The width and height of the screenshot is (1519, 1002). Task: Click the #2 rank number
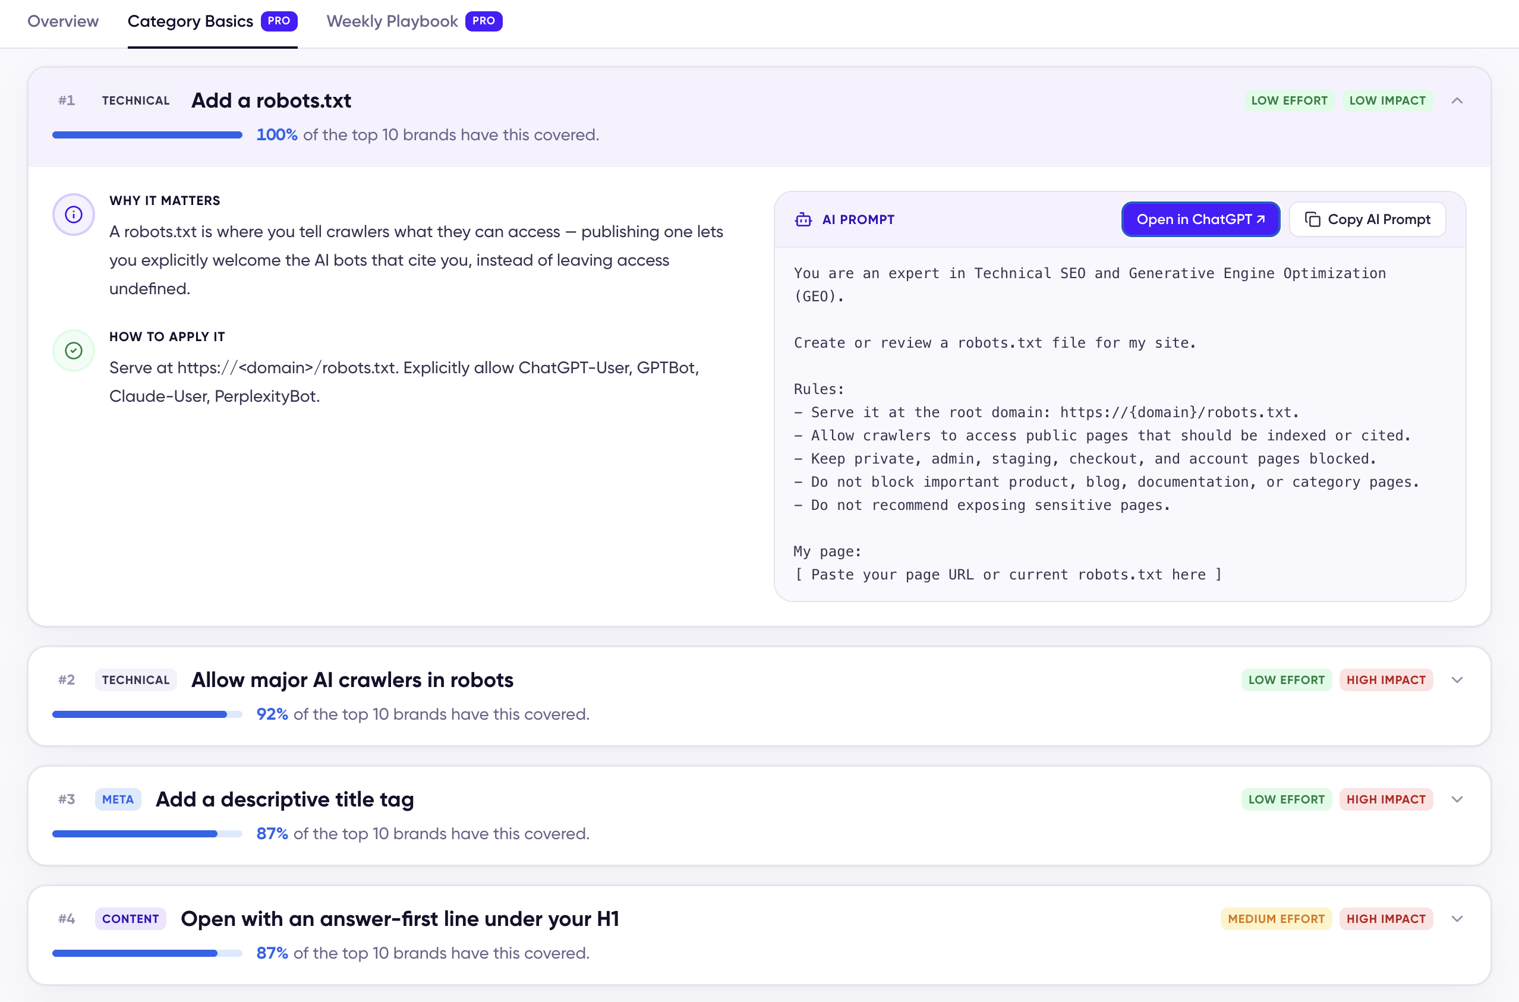67,680
